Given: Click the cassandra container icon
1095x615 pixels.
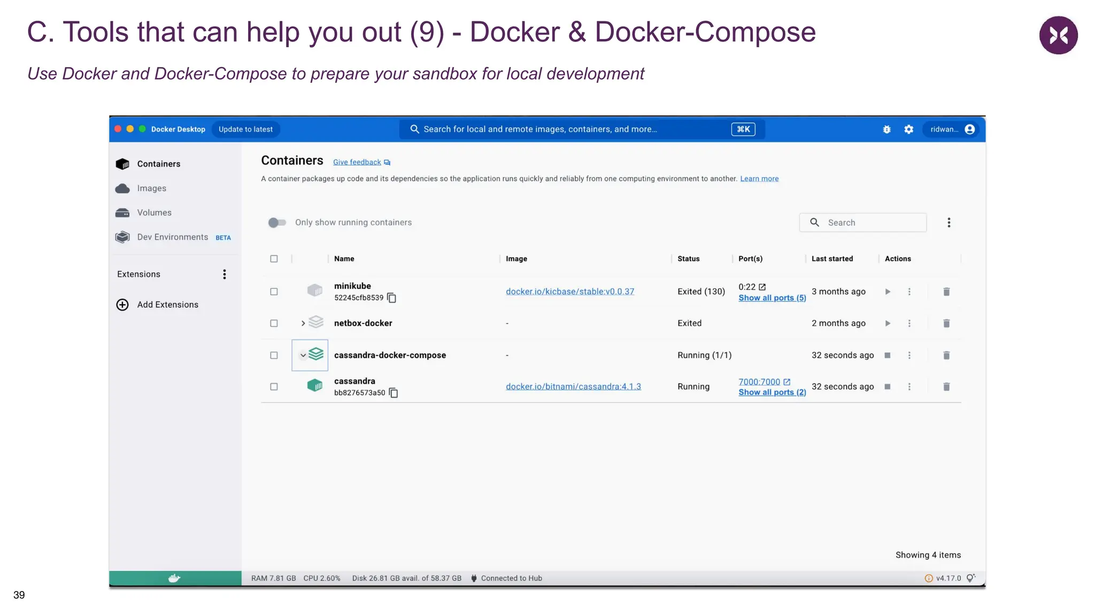Looking at the screenshot, I should (315, 385).
